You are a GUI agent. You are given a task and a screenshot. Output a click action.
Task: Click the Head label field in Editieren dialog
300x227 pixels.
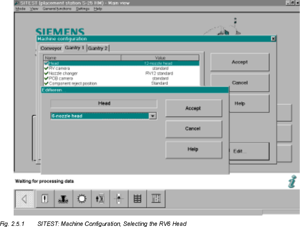(x=104, y=104)
